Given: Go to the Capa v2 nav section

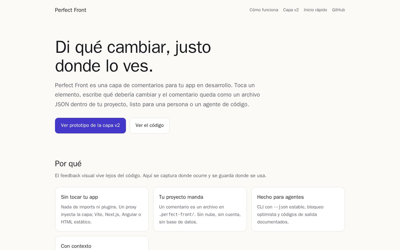Looking at the screenshot, I should (x=291, y=10).
